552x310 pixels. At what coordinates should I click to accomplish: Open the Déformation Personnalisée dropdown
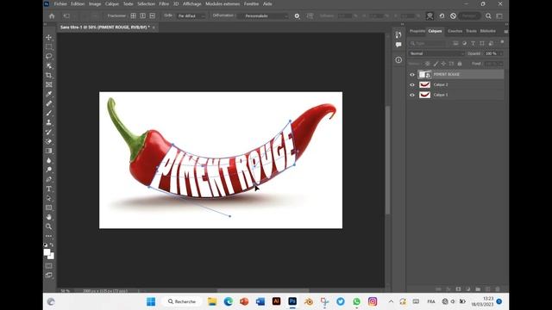click(263, 16)
